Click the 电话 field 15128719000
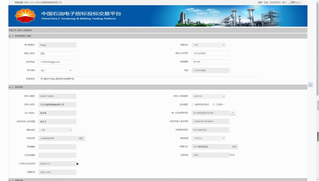 click(x=211, y=71)
